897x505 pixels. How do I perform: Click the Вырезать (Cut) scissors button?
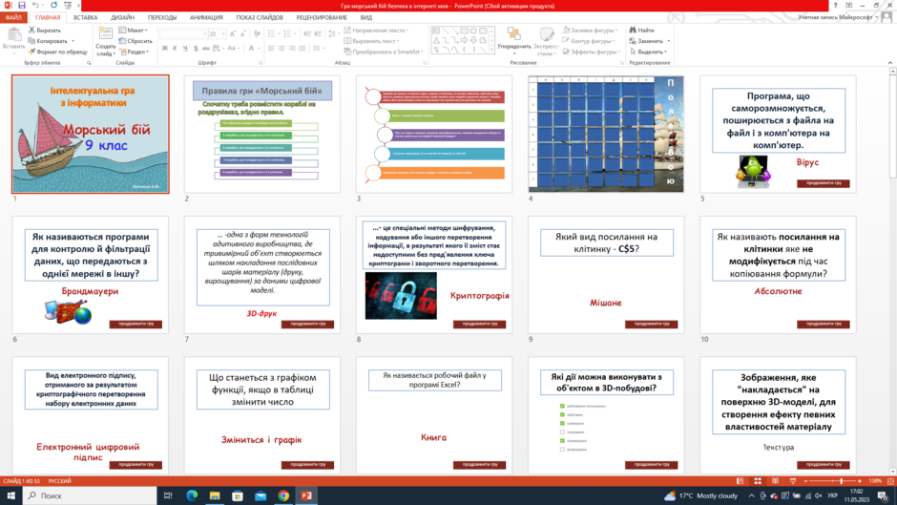pos(45,30)
